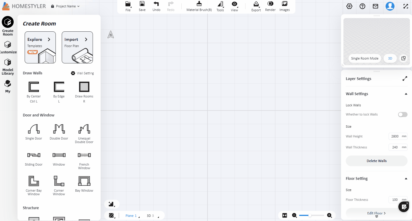
Task: Collapse the Wall Settings section
Action: pyautogui.click(x=406, y=94)
